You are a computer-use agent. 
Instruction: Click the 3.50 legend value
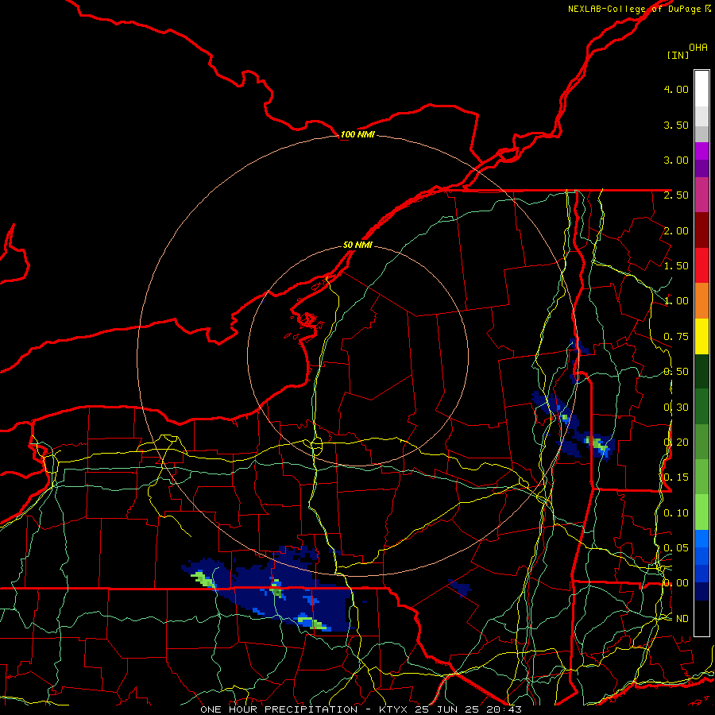point(676,125)
